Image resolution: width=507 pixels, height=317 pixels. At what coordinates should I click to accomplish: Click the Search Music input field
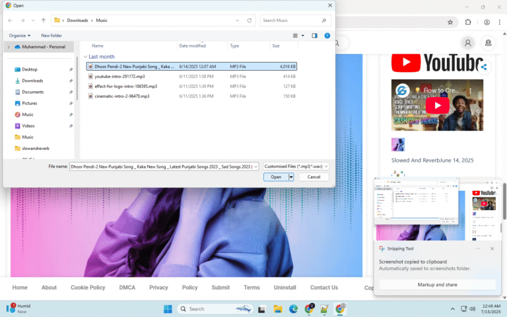click(294, 20)
